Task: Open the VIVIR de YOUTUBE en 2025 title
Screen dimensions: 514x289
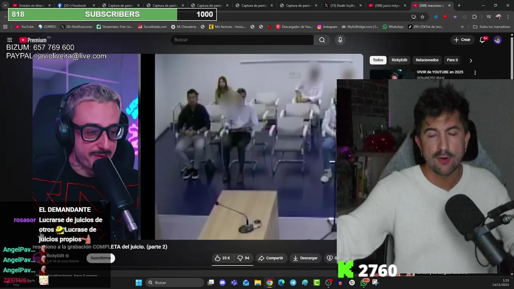Action: [x=440, y=72]
